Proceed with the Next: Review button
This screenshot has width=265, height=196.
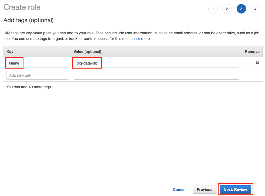click(235, 190)
